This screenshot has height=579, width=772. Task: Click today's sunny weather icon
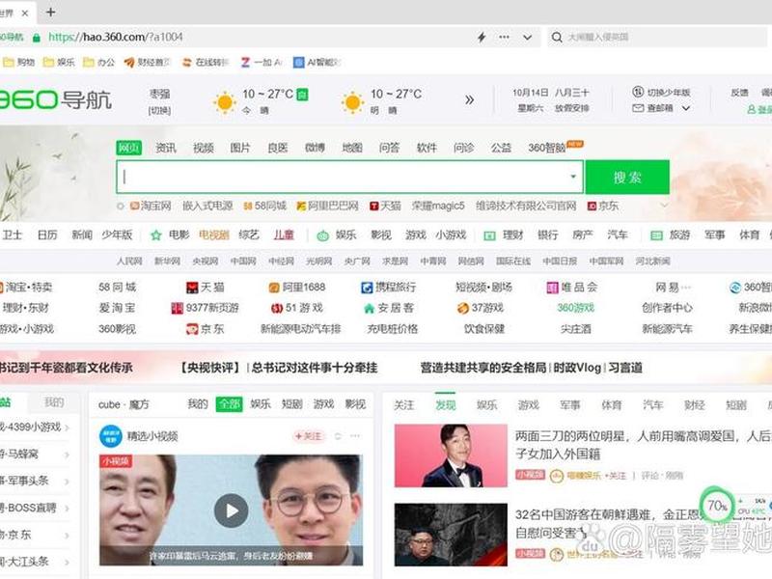[225, 102]
